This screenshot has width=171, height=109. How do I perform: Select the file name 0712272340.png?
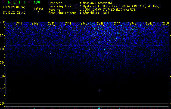pyautogui.click(x=14, y=7)
